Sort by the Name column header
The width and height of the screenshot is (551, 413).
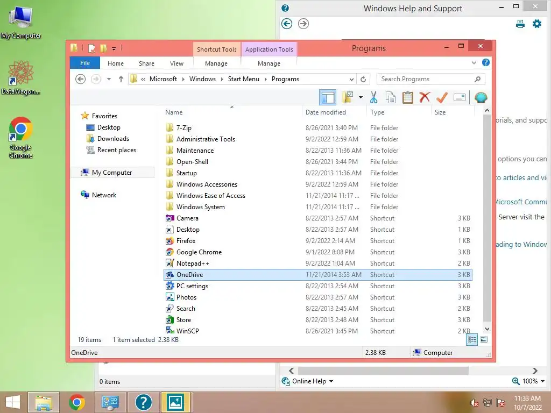coord(232,112)
